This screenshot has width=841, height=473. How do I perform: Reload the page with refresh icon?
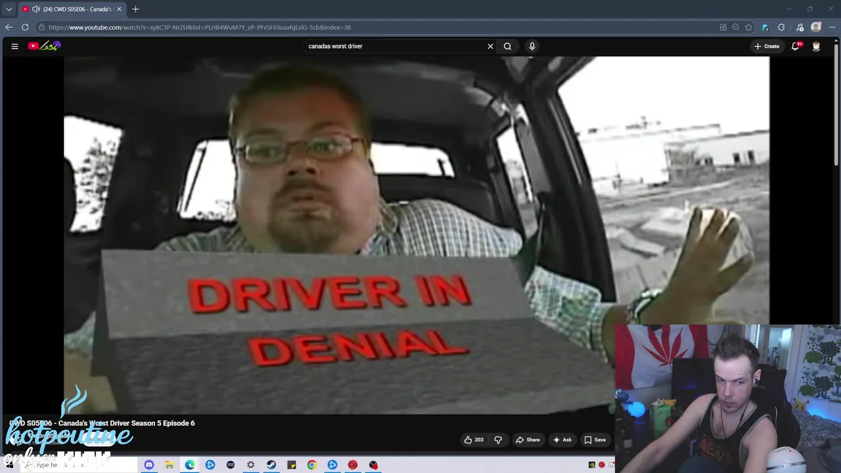pos(25,27)
